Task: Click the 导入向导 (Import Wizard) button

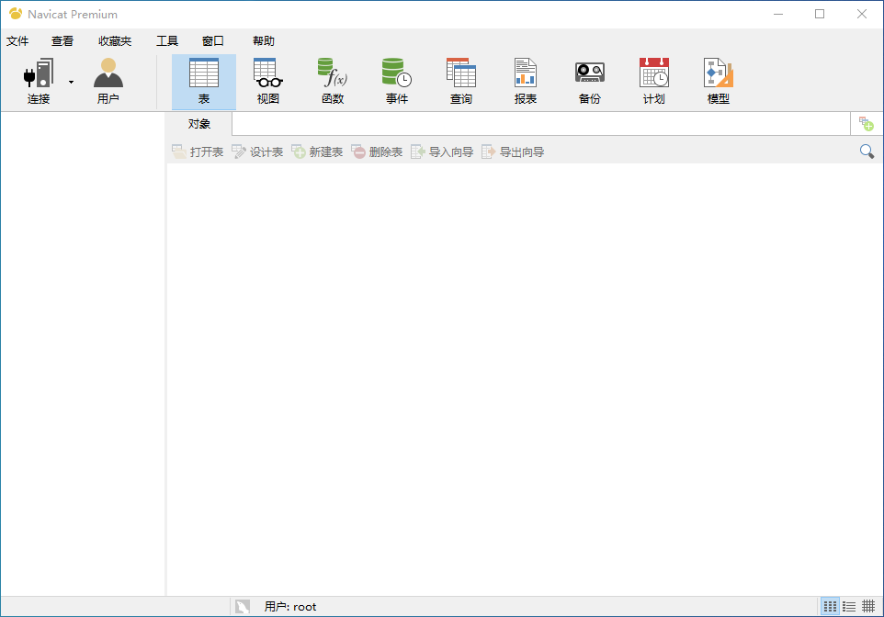Action: point(448,151)
